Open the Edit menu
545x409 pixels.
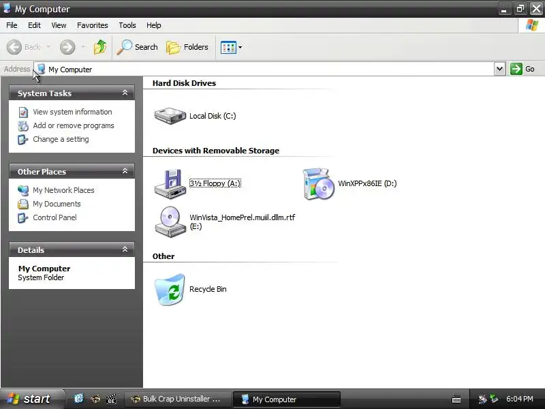pyautogui.click(x=34, y=25)
